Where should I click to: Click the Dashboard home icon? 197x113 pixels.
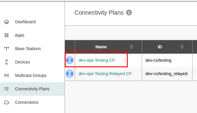[x=7, y=22]
